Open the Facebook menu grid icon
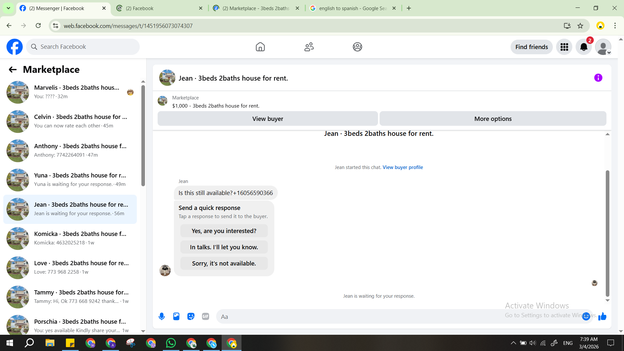 coord(564,47)
